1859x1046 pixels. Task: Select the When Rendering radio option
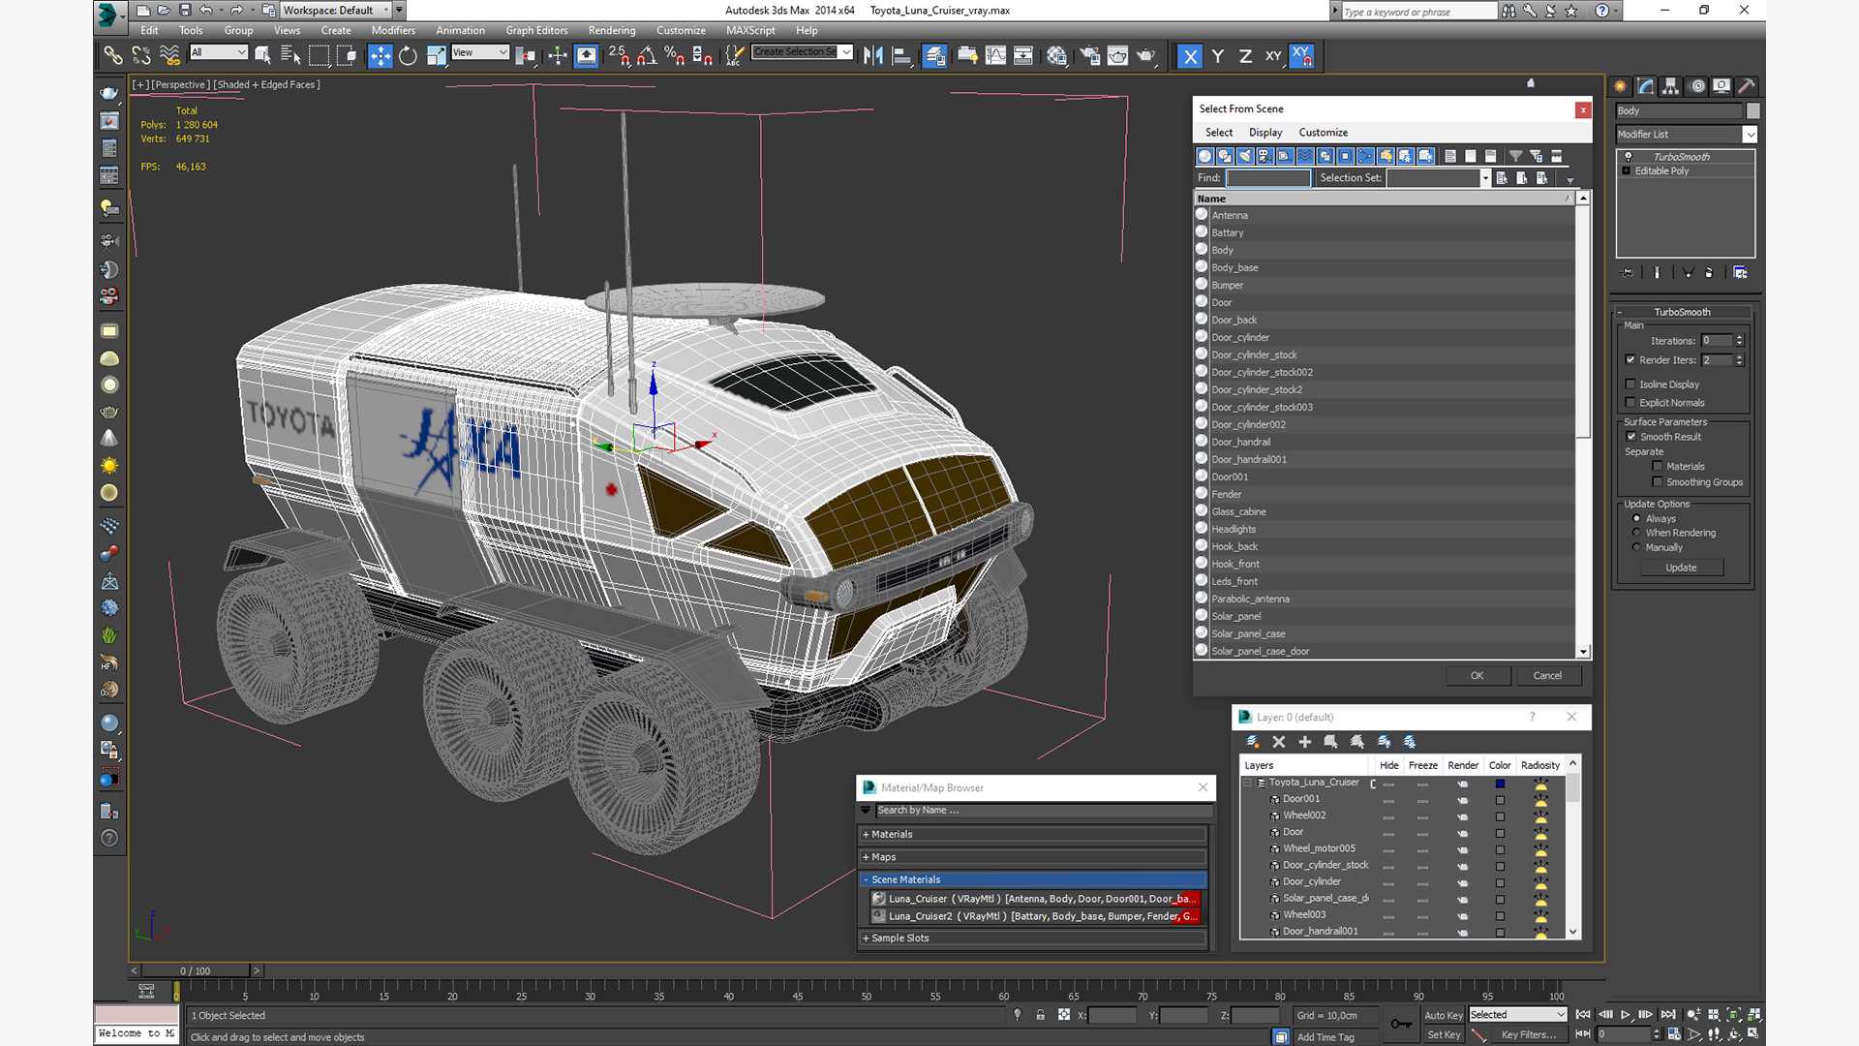(1636, 533)
